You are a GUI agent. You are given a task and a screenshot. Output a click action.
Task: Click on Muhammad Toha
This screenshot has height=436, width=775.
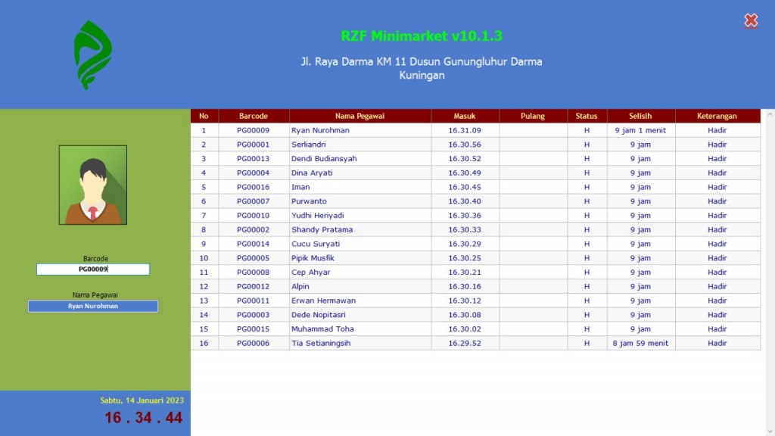(322, 329)
